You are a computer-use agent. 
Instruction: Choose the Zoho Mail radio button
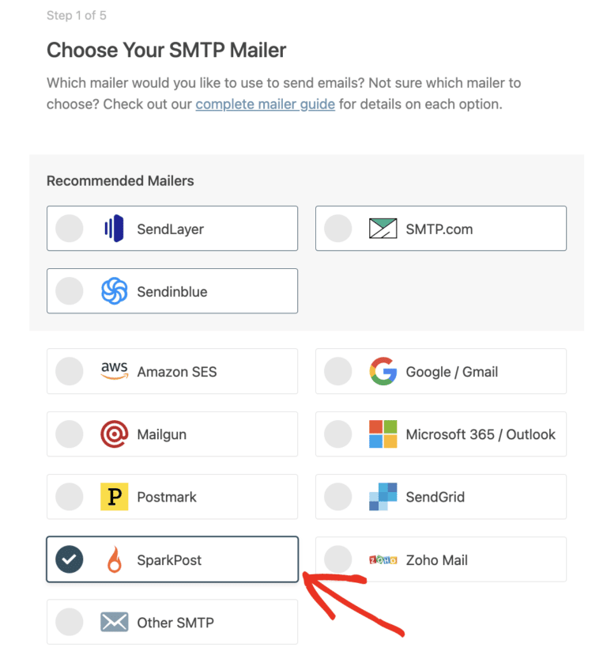[x=338, y=560]
